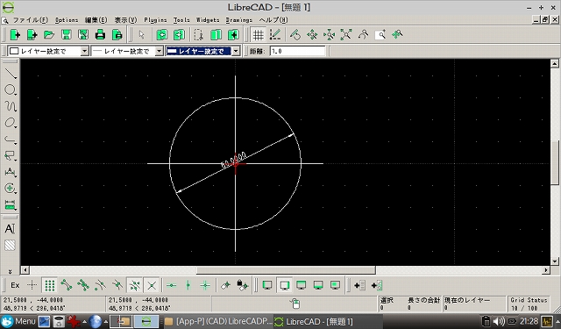Click the Paste icon in the toolbar
This screenshot has width=561, height=329.
tap(233, 35)
